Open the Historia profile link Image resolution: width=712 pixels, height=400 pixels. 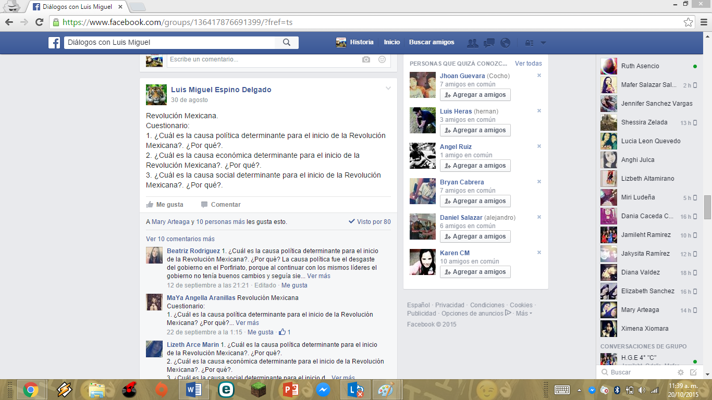355,43
